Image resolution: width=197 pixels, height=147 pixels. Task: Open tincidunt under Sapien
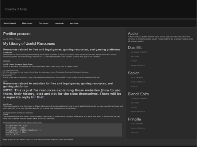point(134,86)
